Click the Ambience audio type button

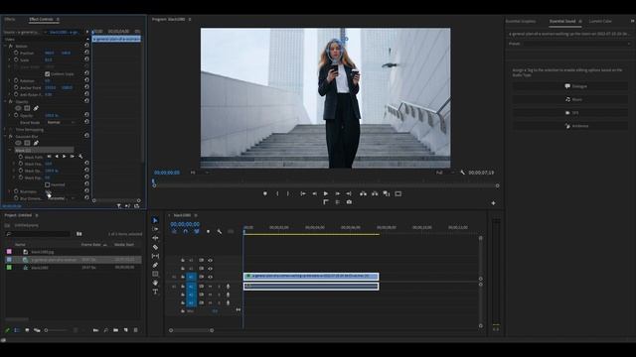tap(570, 126)
